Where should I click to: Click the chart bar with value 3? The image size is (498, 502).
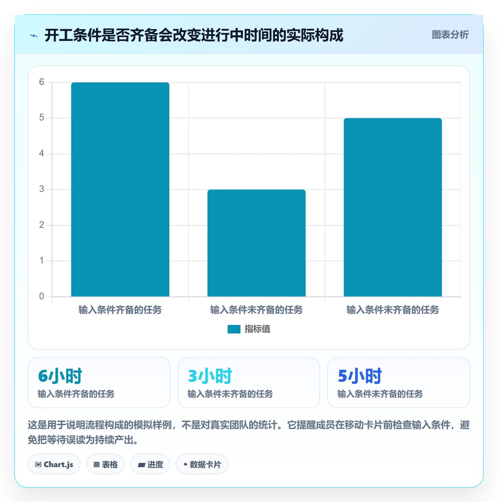tap(256, 243)
